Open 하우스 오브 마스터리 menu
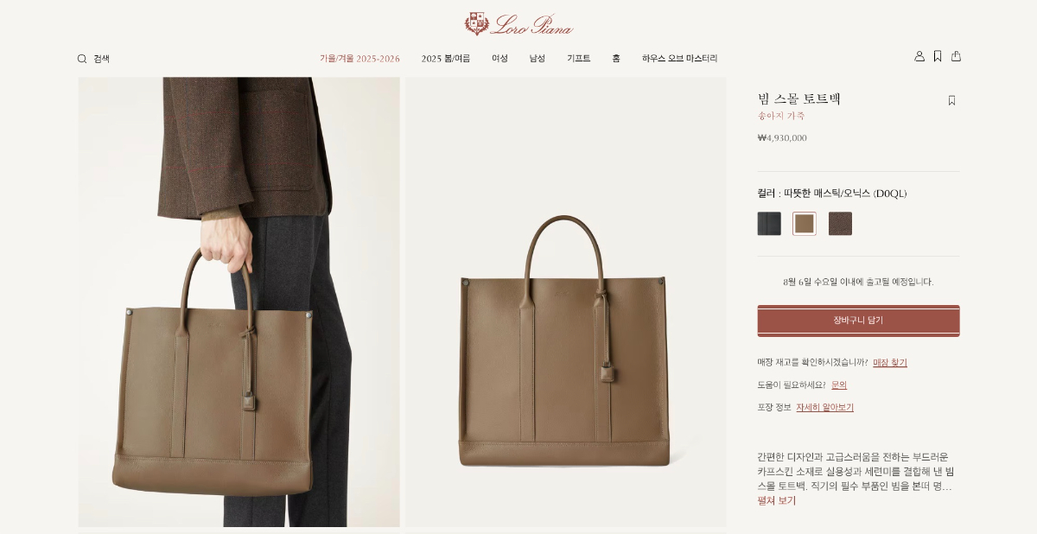The height and width of the screenshot is (534, 1037). 679,59
